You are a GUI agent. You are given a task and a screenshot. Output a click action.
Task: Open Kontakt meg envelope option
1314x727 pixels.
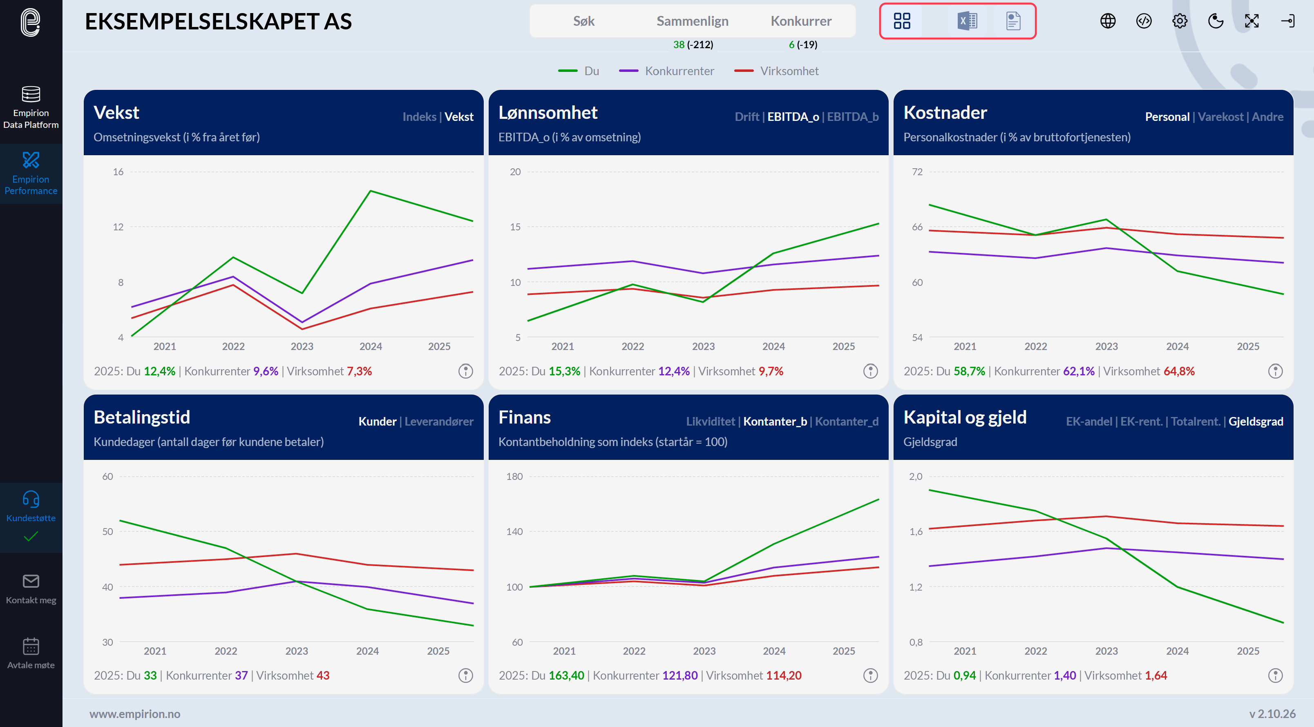click(x=31, y=589)
